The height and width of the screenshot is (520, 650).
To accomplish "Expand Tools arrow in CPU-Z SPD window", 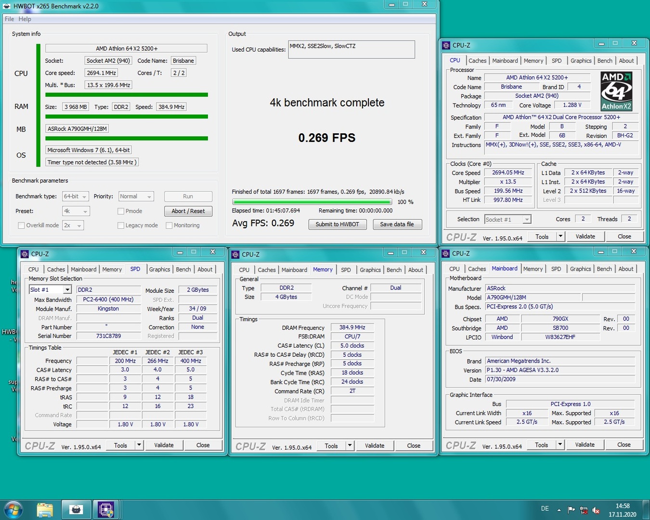I will pyautogui.click(x=139, y=445).
